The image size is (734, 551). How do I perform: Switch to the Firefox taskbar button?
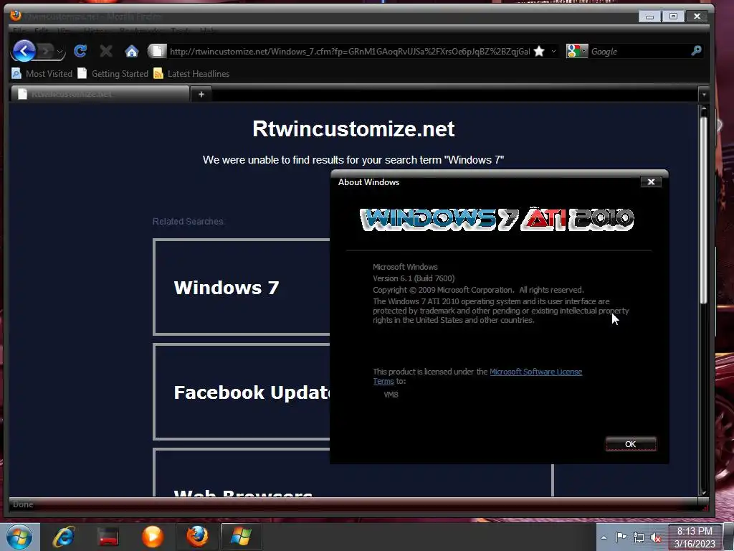click(x=197, y=537)
